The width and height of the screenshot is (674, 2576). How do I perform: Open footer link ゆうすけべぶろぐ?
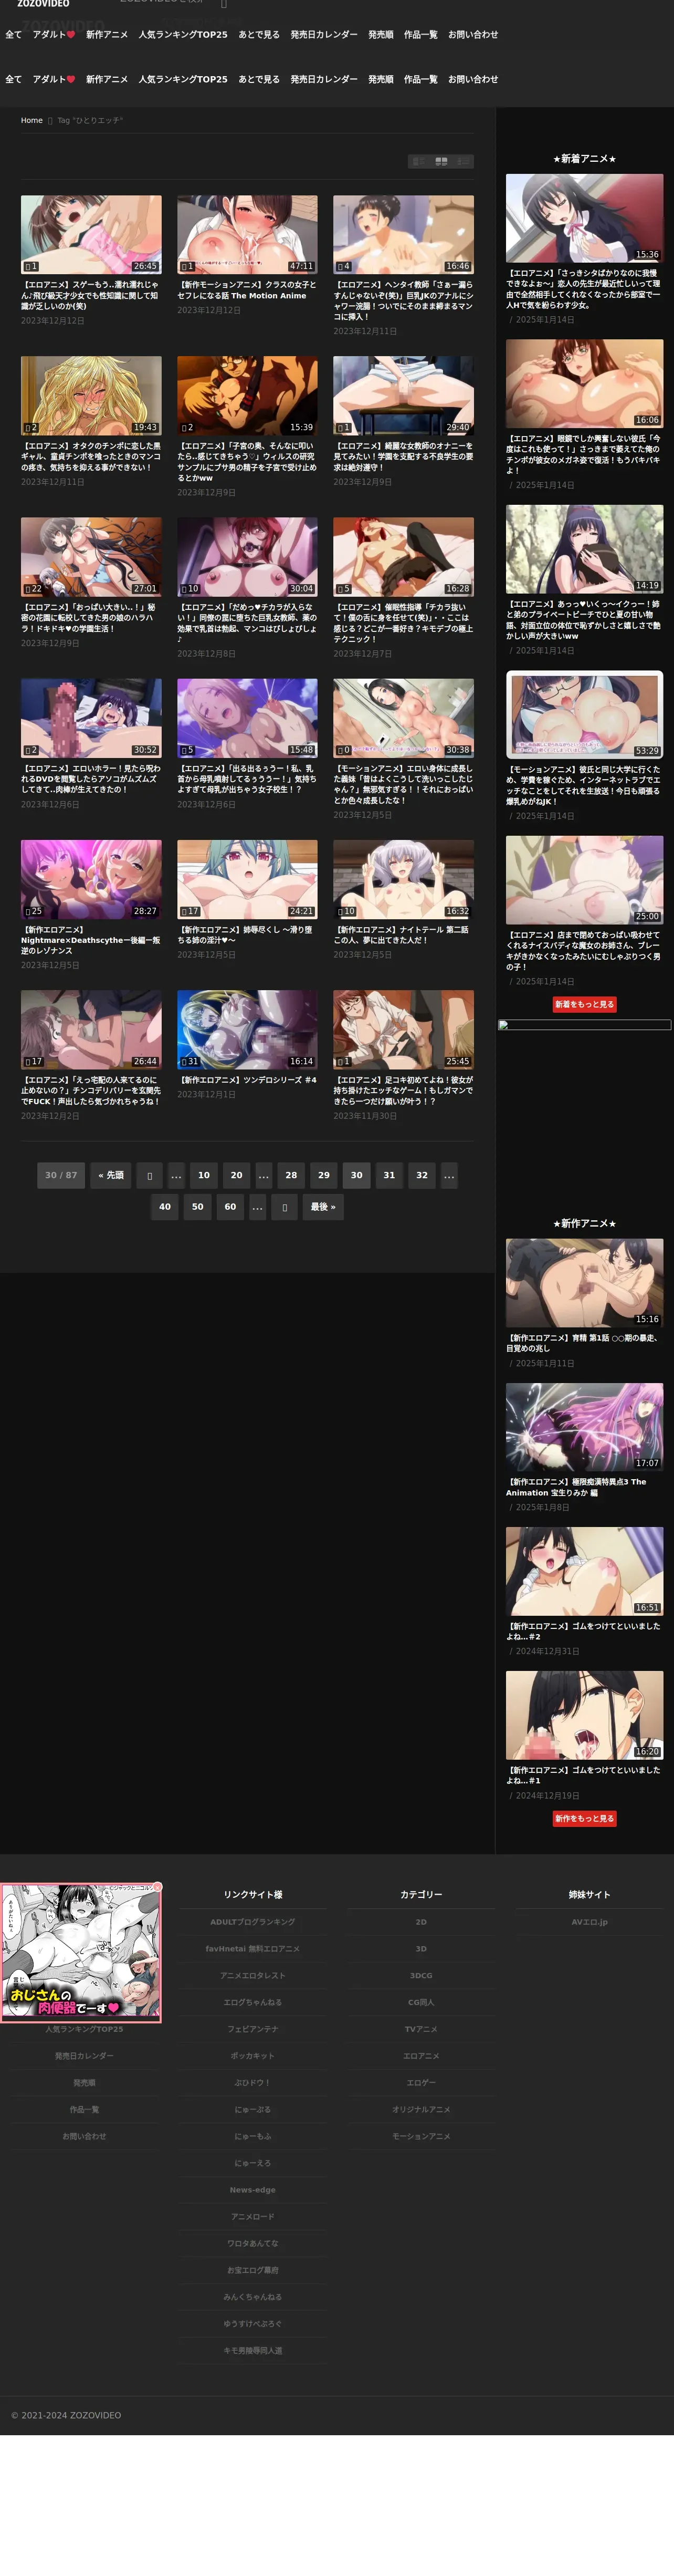tap(253, 2323)
